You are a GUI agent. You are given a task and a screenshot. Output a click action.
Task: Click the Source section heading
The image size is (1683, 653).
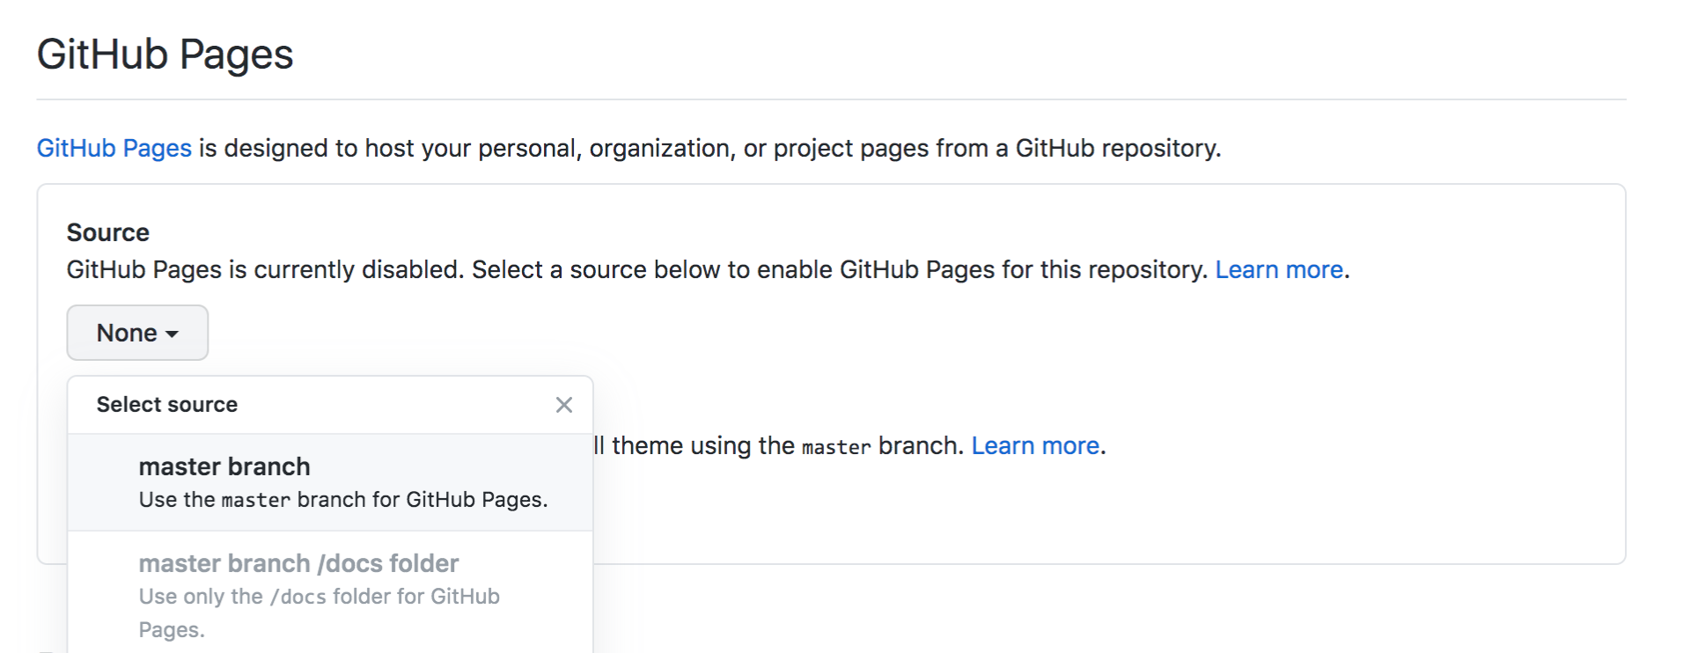(x=108, y=232)
